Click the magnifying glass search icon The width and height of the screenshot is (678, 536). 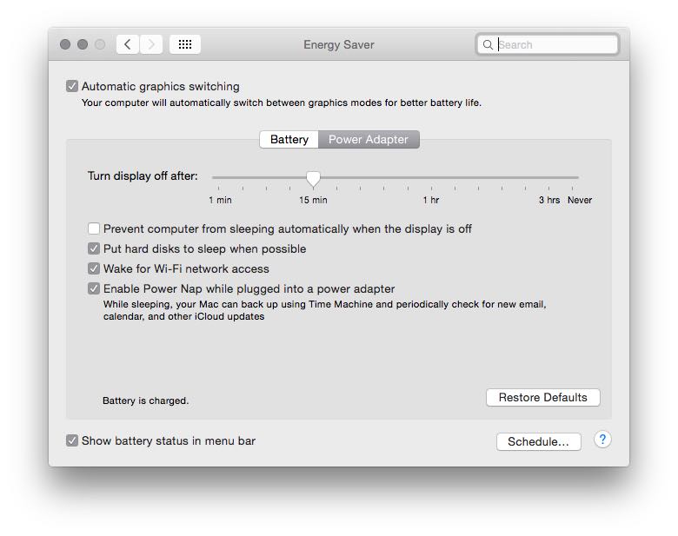(x=488, y=44)
